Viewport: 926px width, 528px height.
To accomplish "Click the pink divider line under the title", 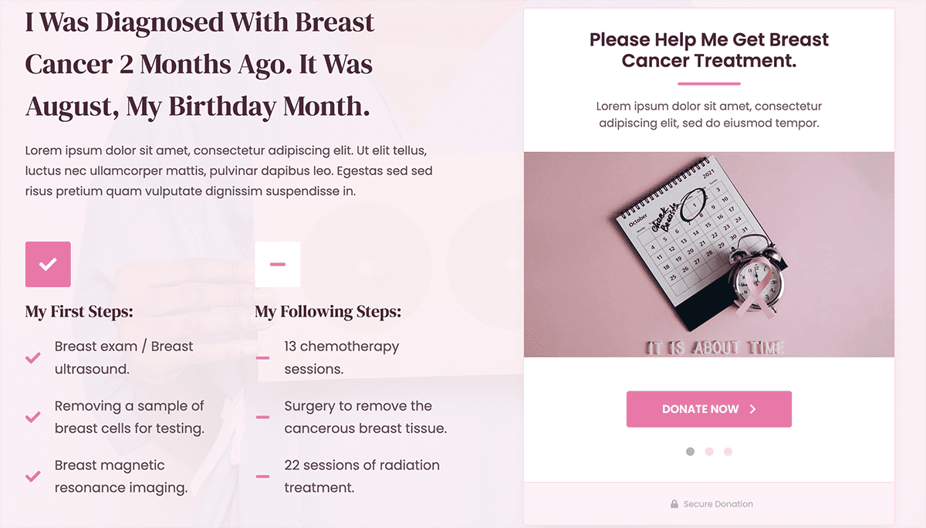I will point(708,83).
